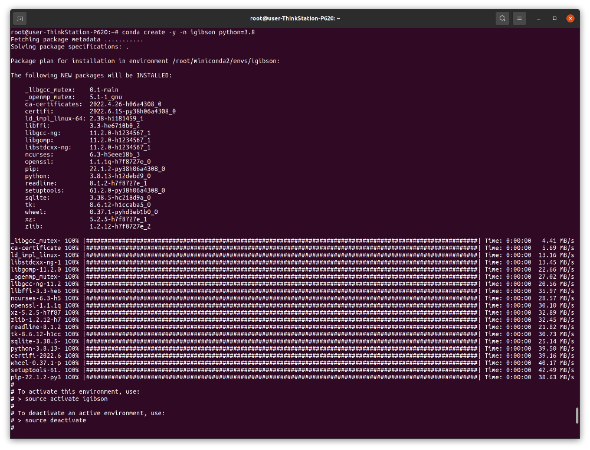Click the 42.49 MB/s download speed
Image resolution: width=590 pixels, height=450 pixels.
[556, 370]
